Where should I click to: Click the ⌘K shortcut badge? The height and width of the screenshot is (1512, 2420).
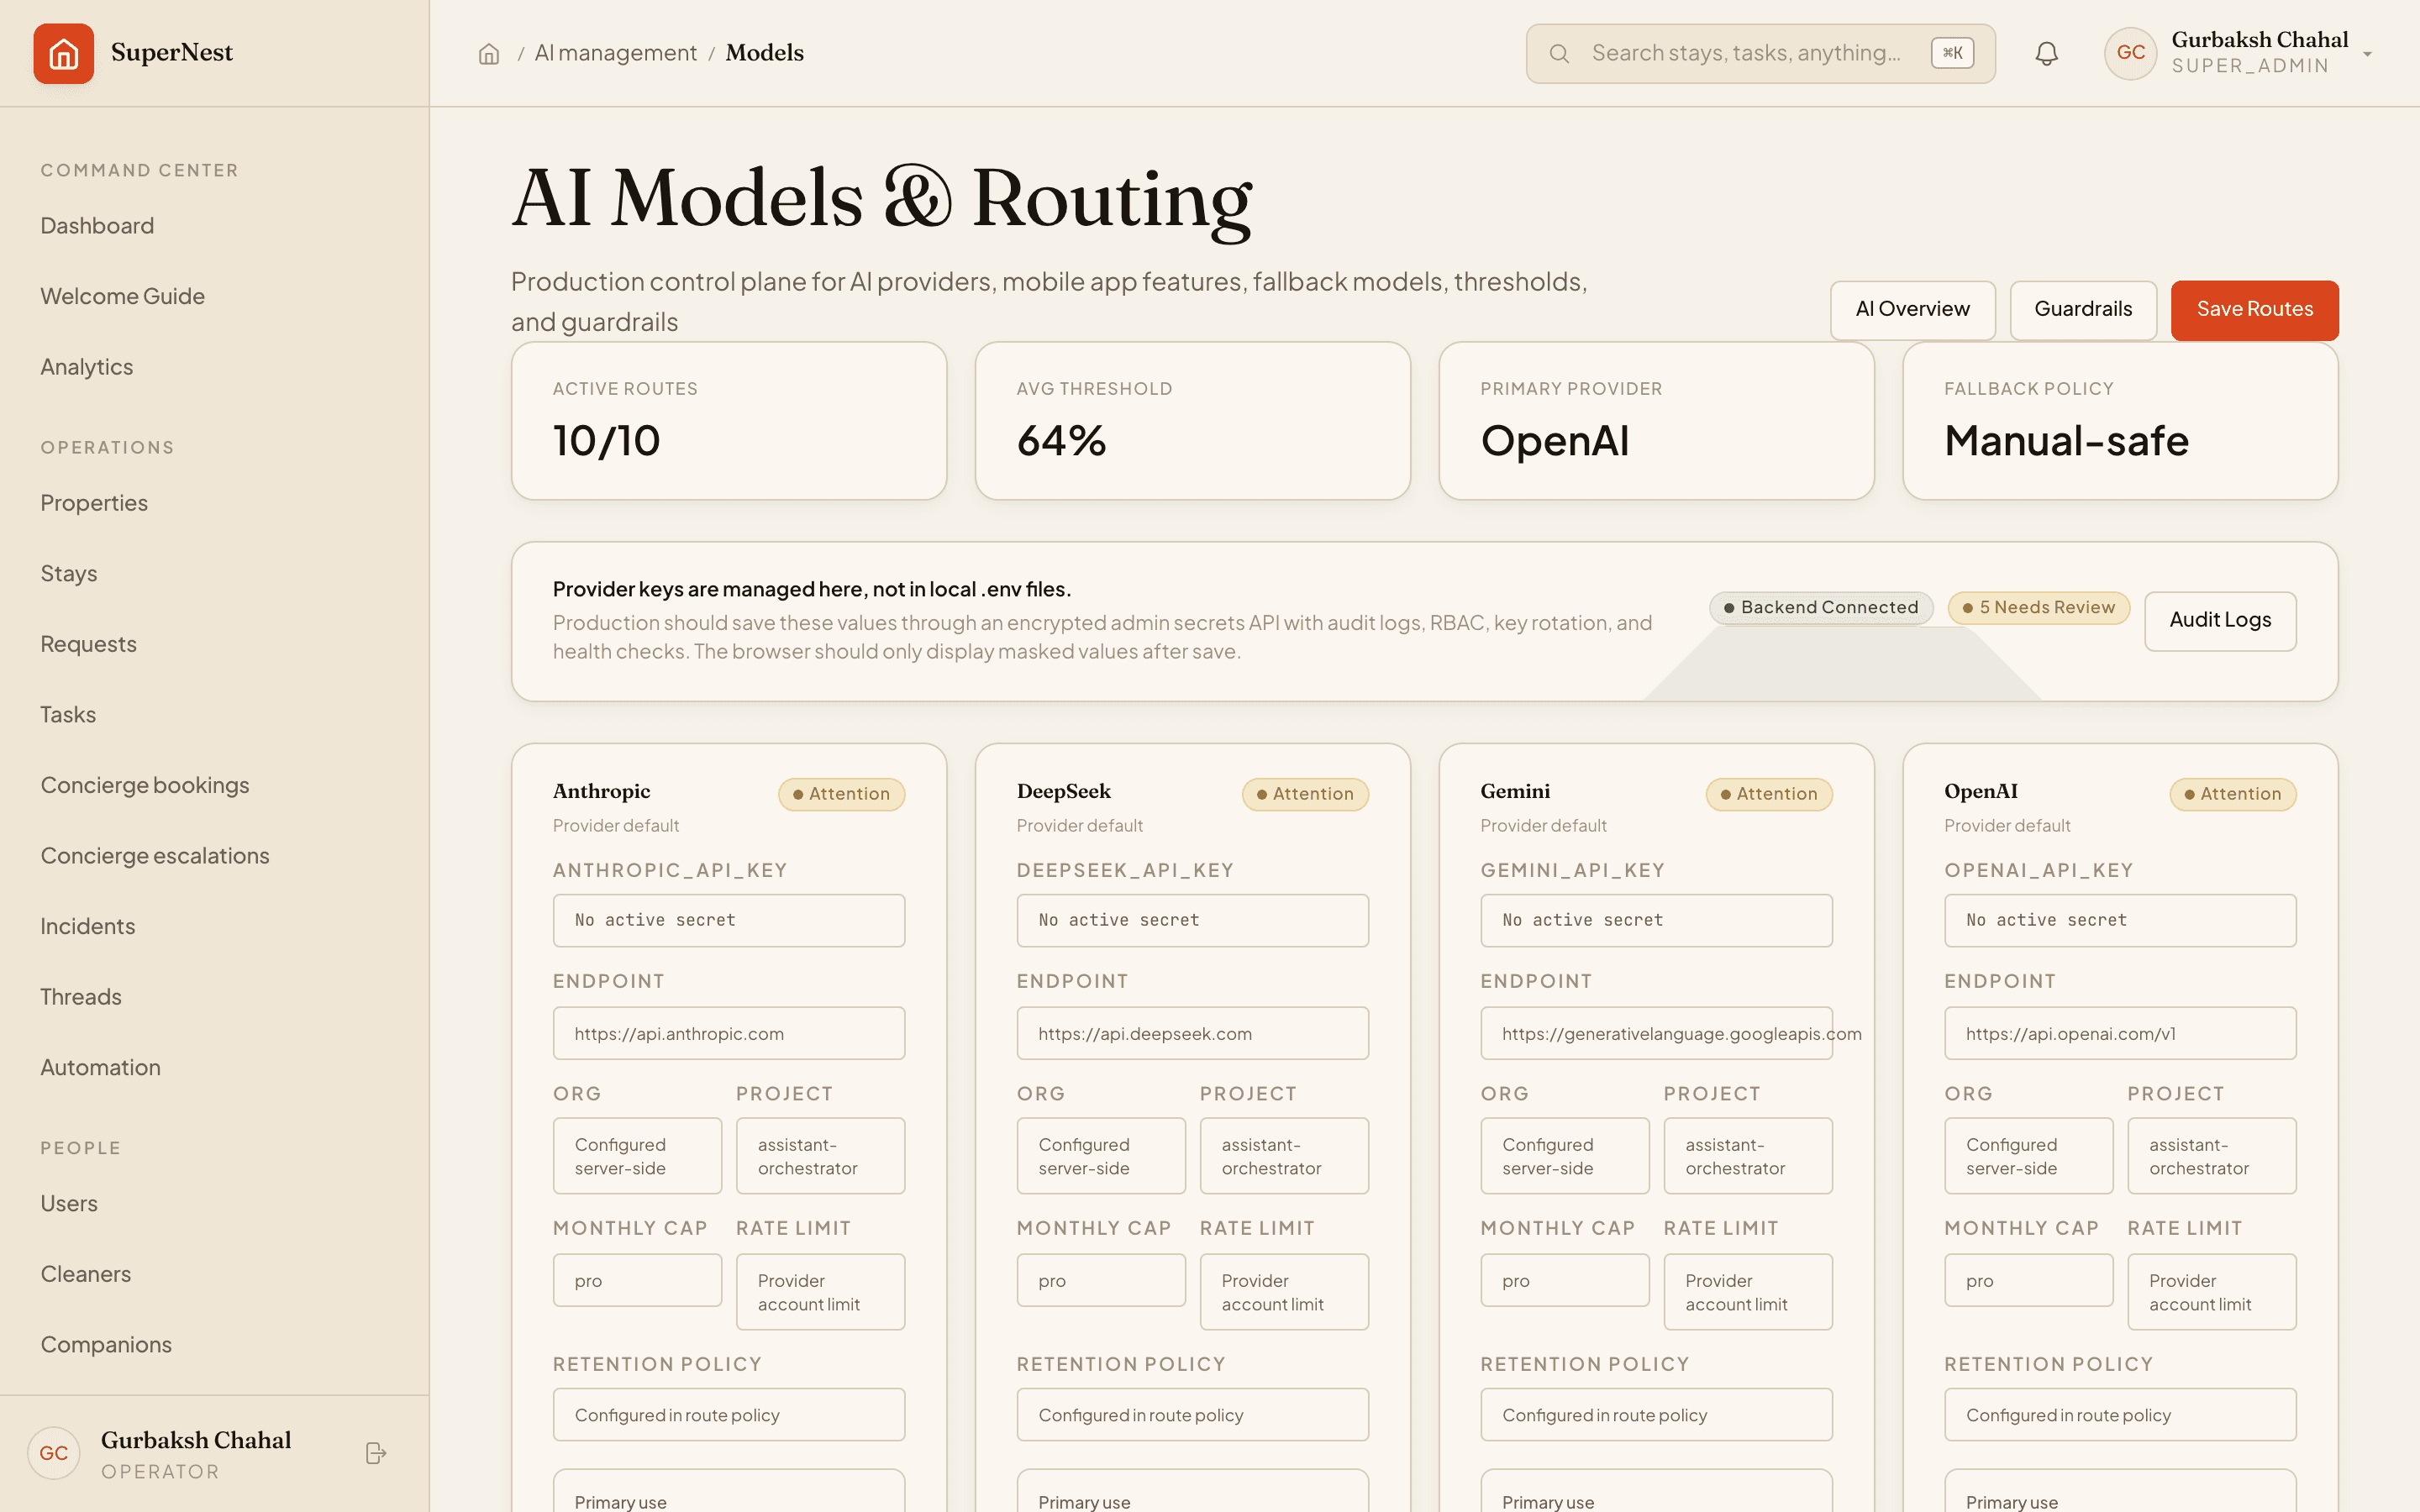[x=1952, y=53]
